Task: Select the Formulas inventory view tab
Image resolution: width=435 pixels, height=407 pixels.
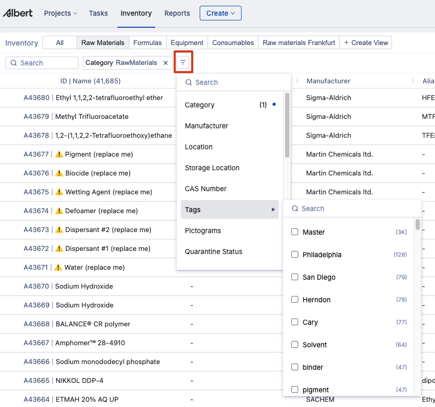Action: pyautogui.click(x=147, y=43)
